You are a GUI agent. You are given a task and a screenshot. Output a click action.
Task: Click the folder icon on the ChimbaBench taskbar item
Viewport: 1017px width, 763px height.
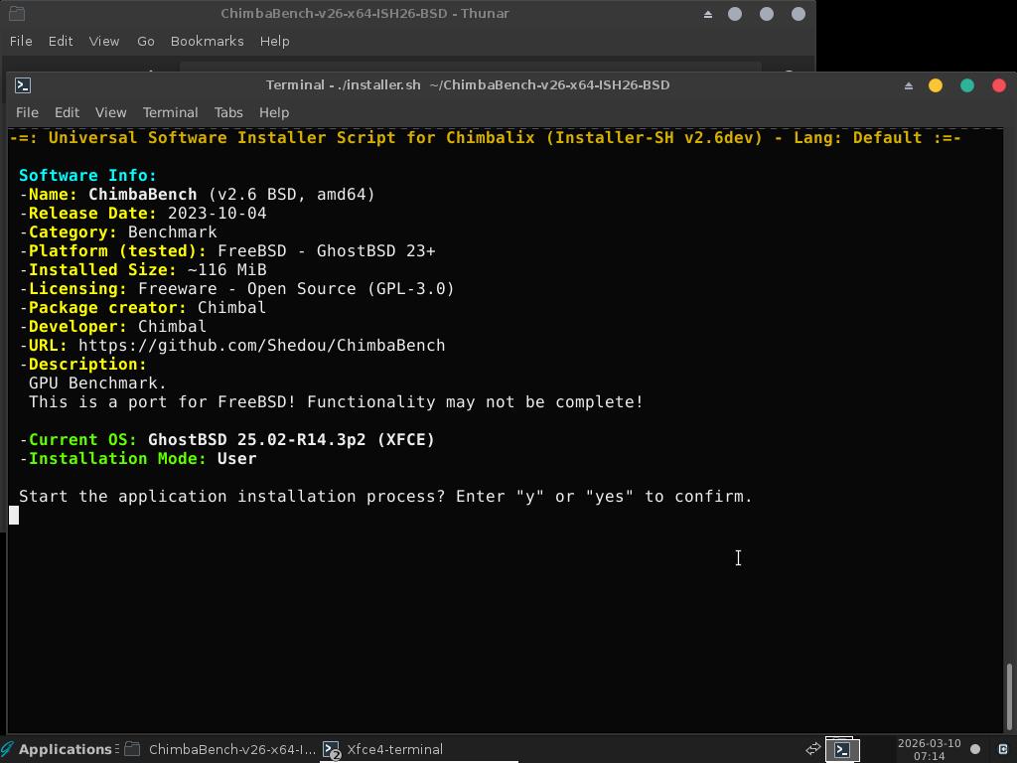click(x=132, y=749)
